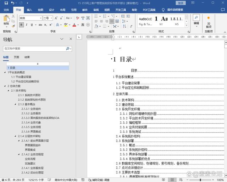Click the 在文档中搜索 search field
Image resolution: width=227 pixels, height=182 pixels.
point(34,49)
